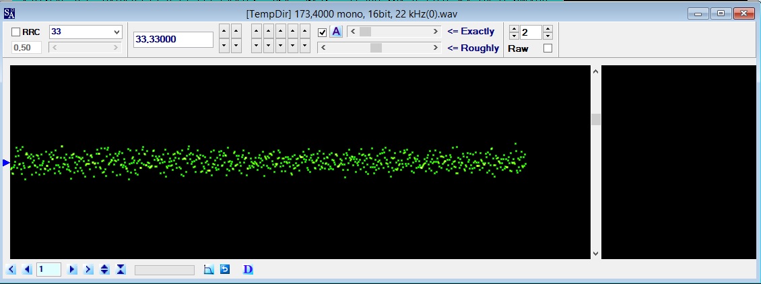Click the '<= Exactly' label

pyautogui.click(x=471, y=32)
